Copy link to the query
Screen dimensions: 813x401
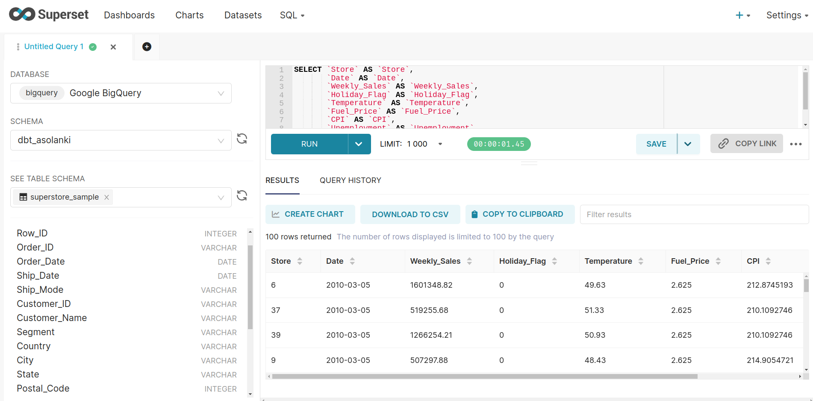point(747,144)
